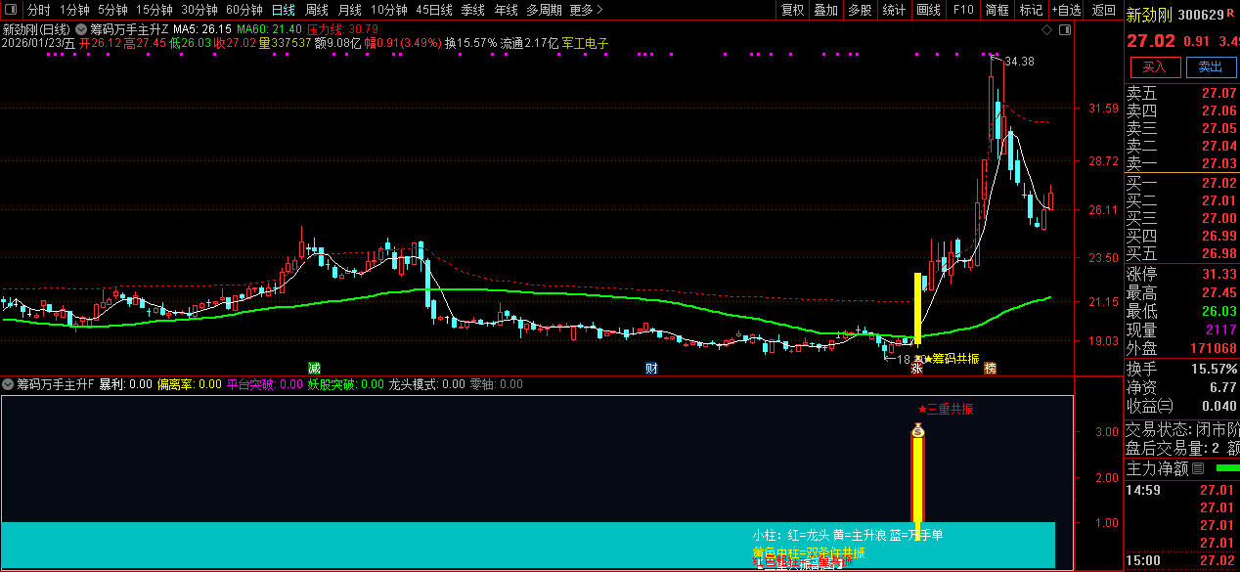Screen dimensions: 1240x572
Task: Open the 筹码万手主升Z indicator dropdown arrow
Action: pos(81,30)
